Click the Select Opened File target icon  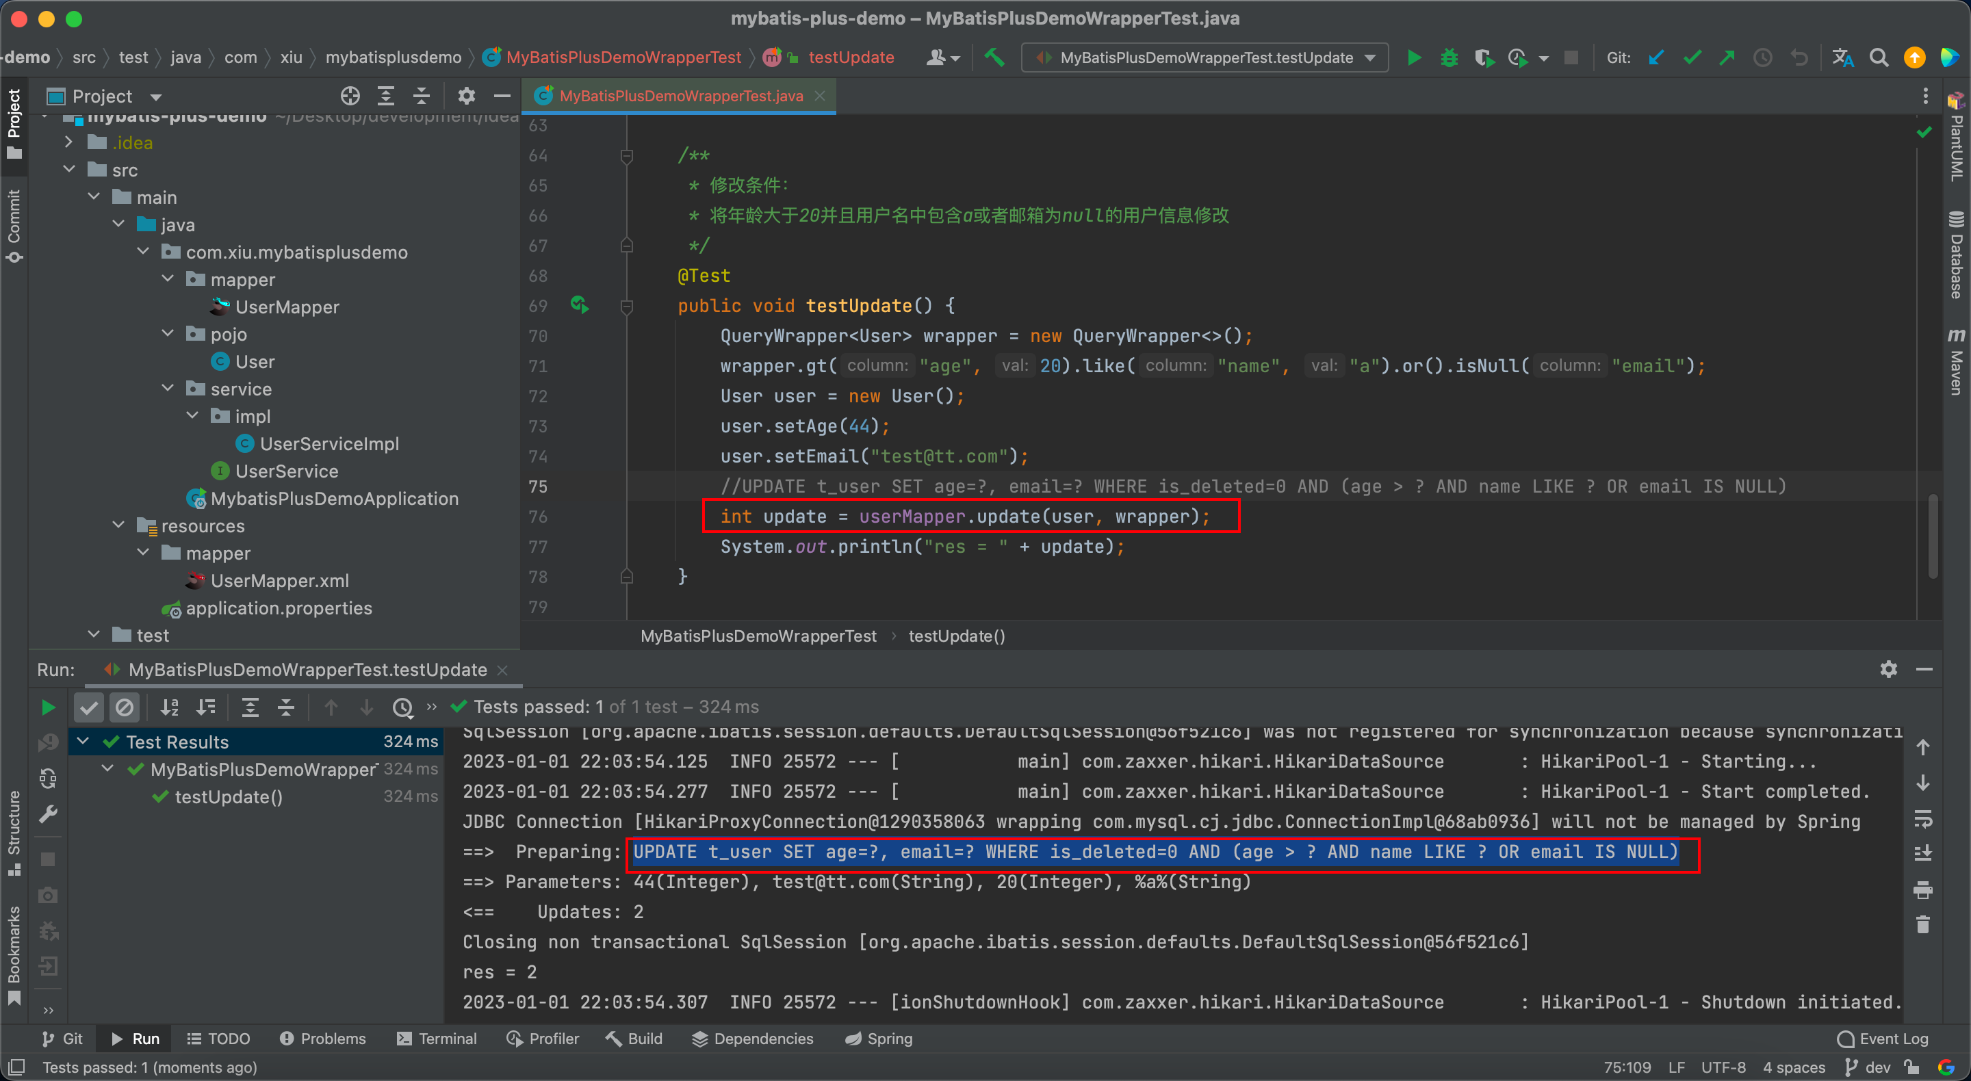click(x=350, y=96)
